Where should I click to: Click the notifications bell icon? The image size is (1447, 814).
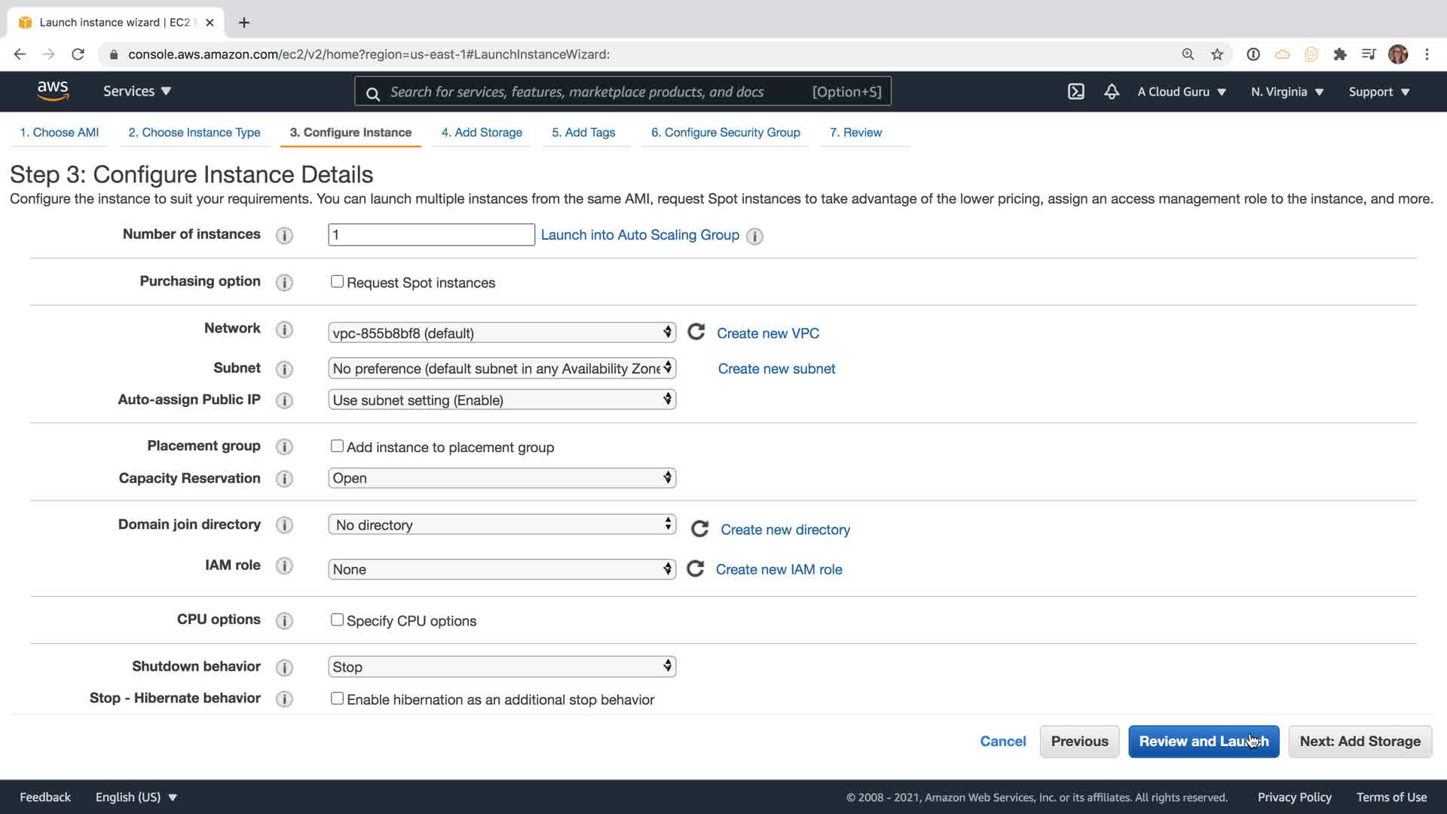coord(1112,92)
